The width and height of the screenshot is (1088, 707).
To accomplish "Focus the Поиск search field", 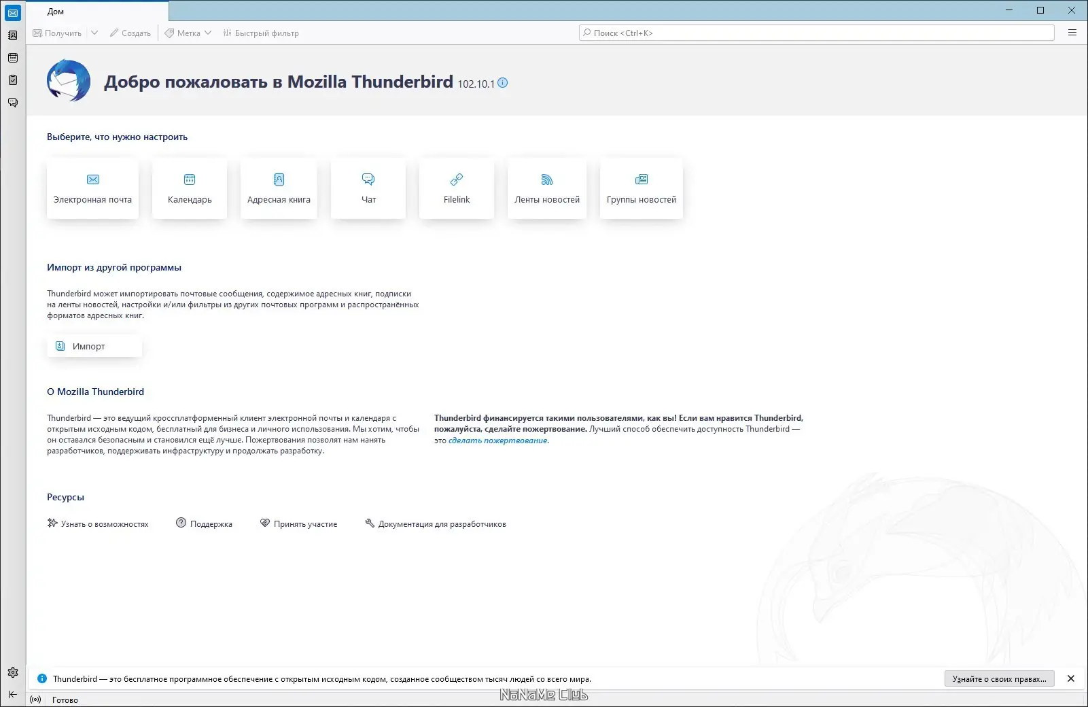I will 817,33.
